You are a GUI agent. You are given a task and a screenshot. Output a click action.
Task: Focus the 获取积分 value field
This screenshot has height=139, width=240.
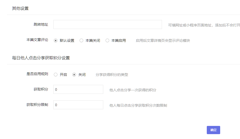[x=78, y=90]
